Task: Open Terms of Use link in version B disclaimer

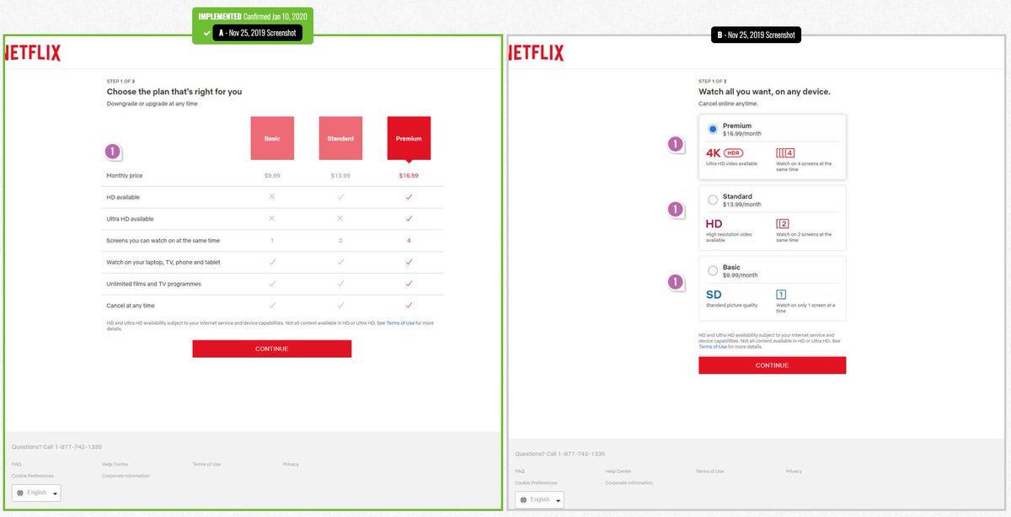Action: click(x=713, y=346)
